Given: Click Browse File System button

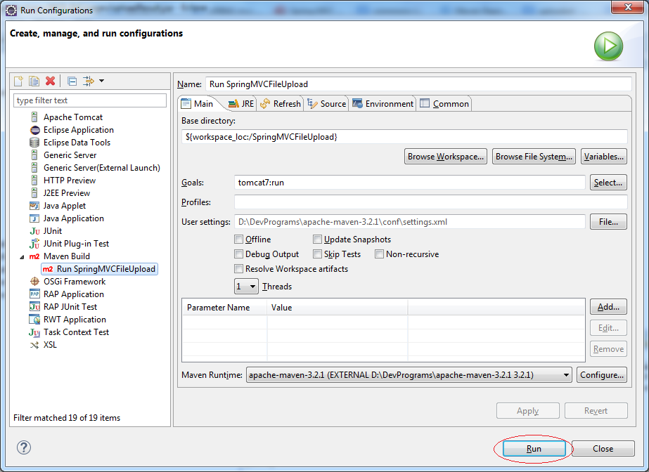Looking at the screenshot, I should (534, 157).
